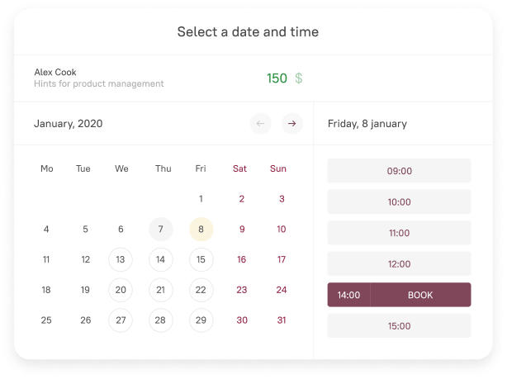Screen dimensions: 507x379
Task: Click Sunday January 31
Action: 282,320
